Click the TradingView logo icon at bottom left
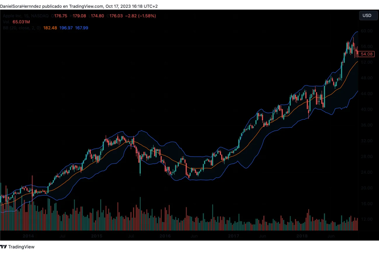The image size is (379, 253). pos(3,247)
